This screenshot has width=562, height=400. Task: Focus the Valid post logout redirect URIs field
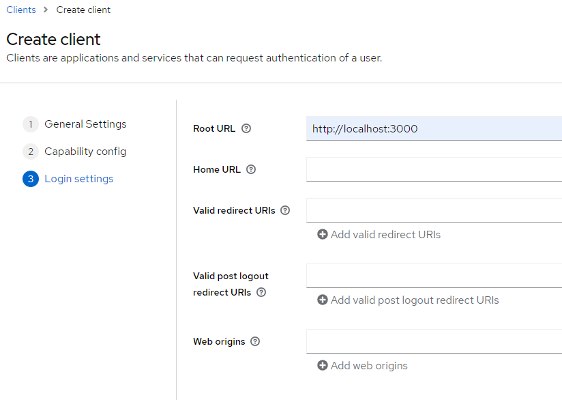pos(434,276)
